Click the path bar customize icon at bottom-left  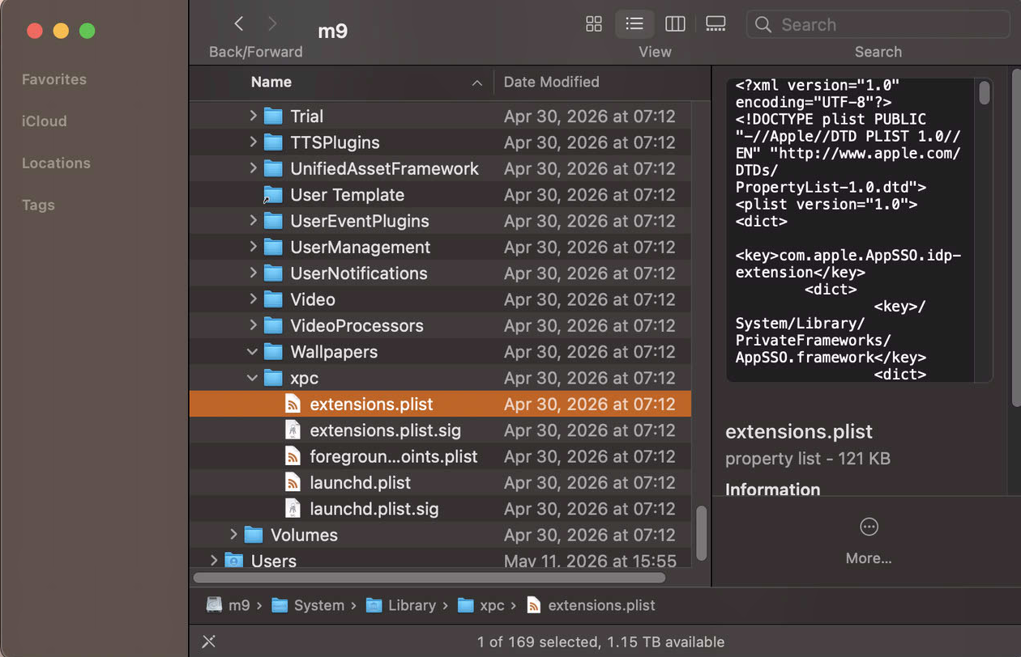208,642
